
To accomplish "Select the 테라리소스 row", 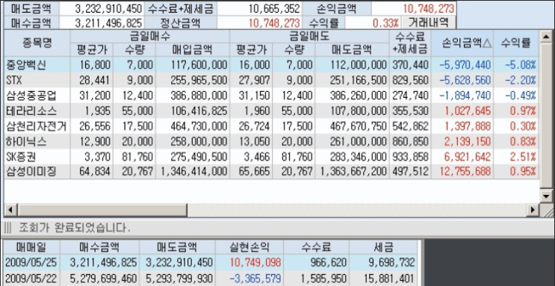I will pos(271,111).
